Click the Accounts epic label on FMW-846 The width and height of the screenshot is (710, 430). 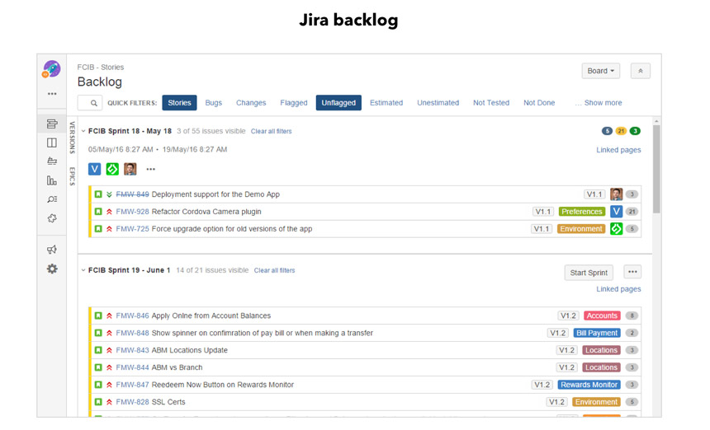(602, 315)
